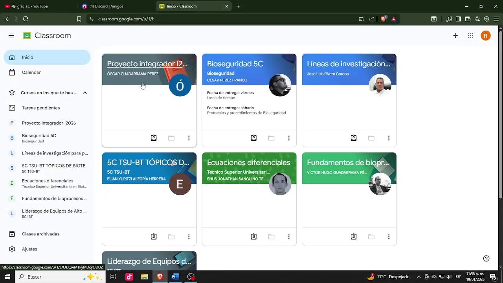
Task: Open the Classroom main hamburger menu
Action: click(11, 36)
